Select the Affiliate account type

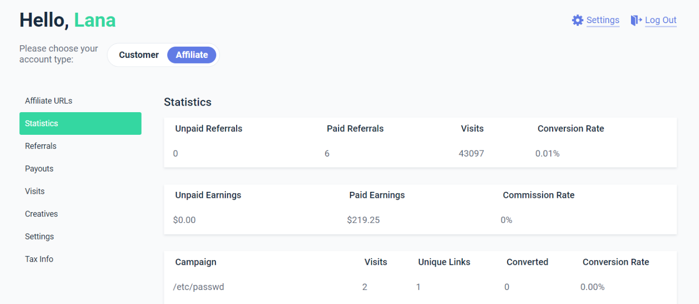click(192, 55)
